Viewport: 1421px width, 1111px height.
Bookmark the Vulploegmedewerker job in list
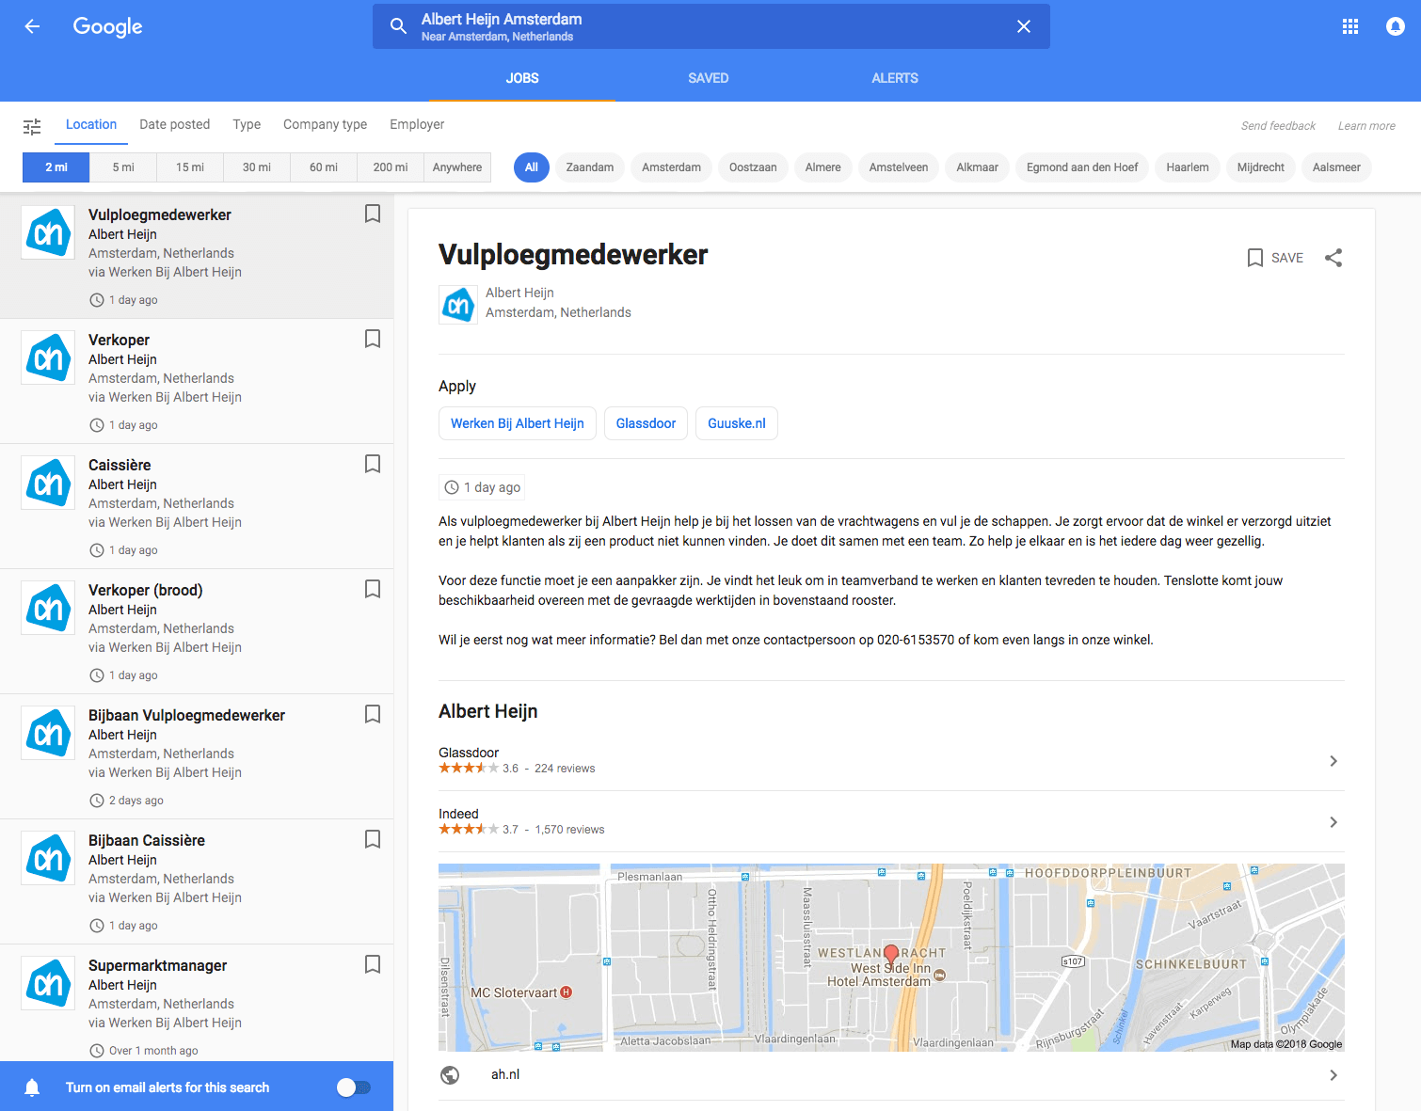coord(373,214)
